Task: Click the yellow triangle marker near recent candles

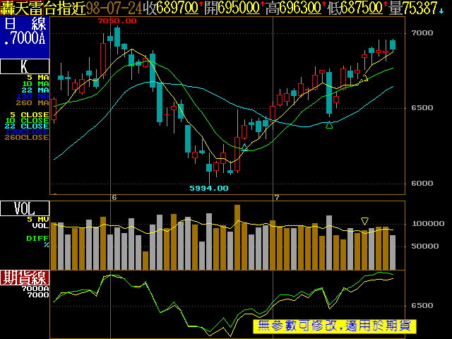Action: 364,78
